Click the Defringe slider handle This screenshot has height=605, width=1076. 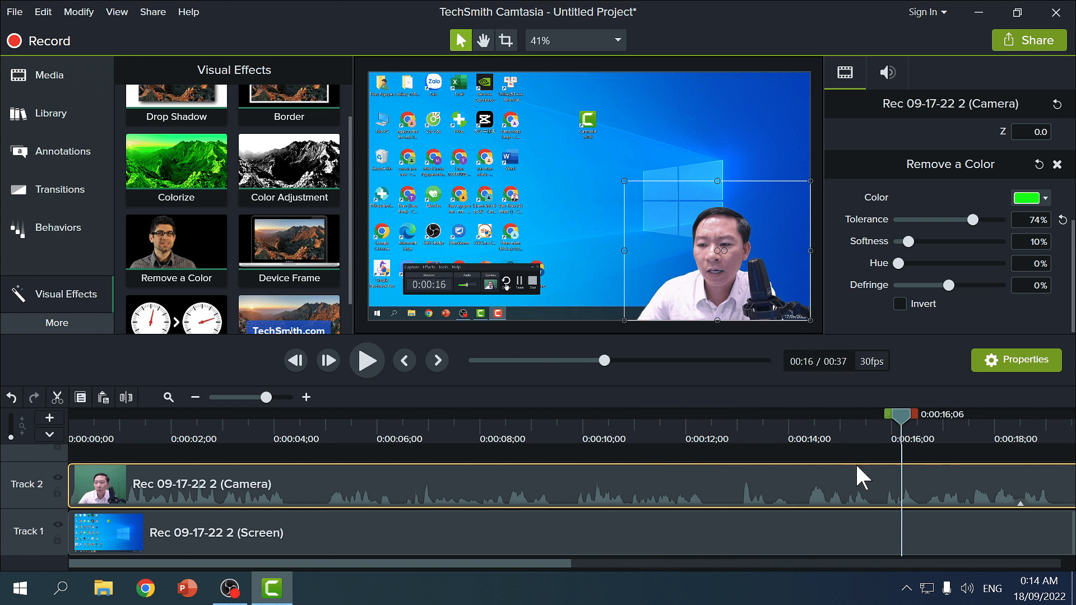[949, 285]
